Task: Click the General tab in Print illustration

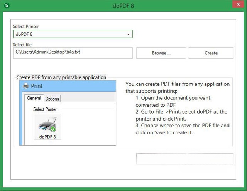Action: point(34,98)
